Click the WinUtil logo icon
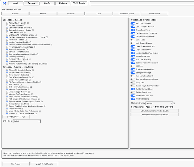 4,3
